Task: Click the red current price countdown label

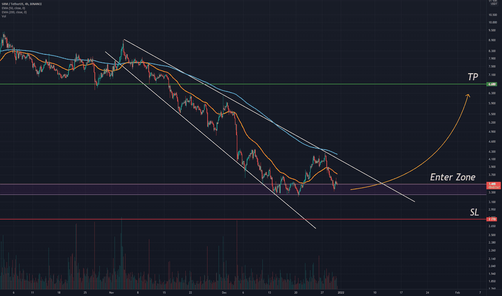Action: coord(493,186)
